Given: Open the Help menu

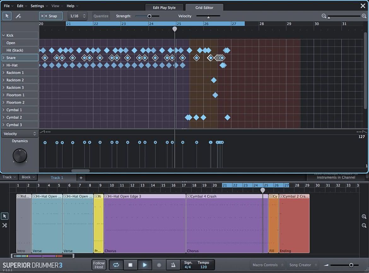Looking at the screenshot, I should (x=72, y=6).
